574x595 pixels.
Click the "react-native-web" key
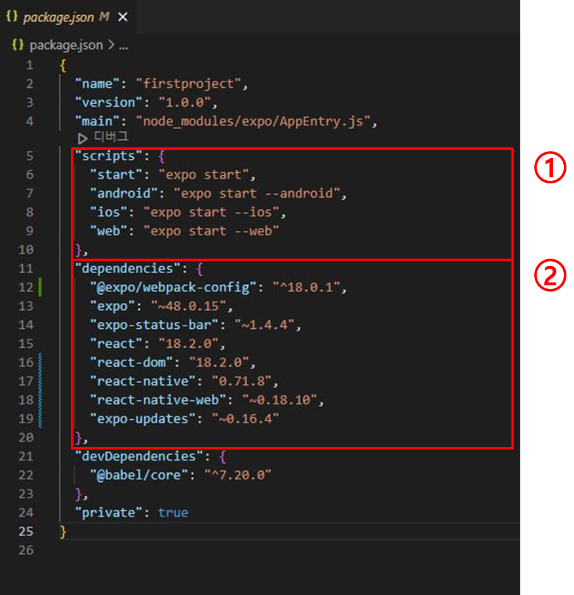(158, 400)
